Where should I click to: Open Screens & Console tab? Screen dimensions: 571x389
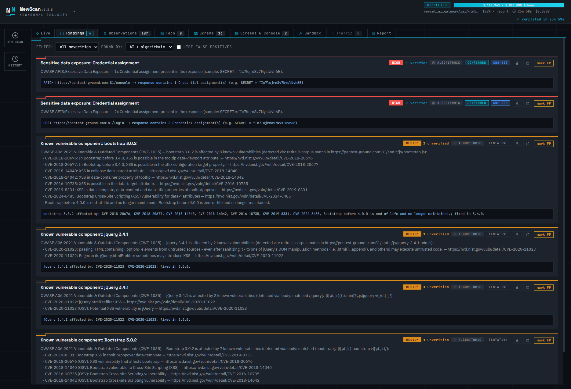[261, 33]
